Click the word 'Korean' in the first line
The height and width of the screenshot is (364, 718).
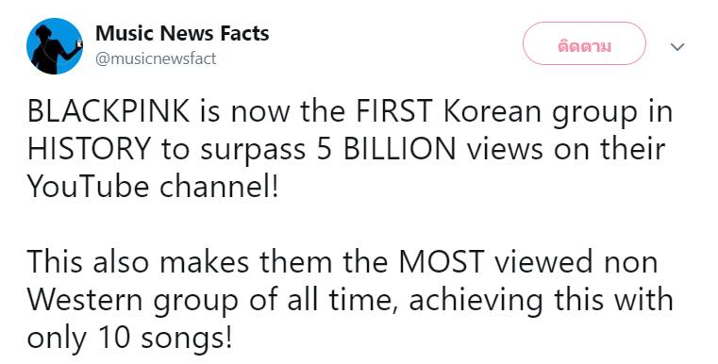pos(493,111)
